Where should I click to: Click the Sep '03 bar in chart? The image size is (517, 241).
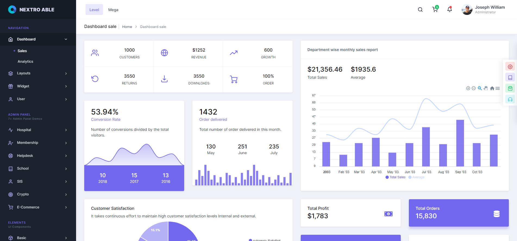point(460,143)
